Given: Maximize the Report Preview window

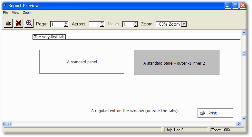Looking at the screenshot, I should (236, 5).
